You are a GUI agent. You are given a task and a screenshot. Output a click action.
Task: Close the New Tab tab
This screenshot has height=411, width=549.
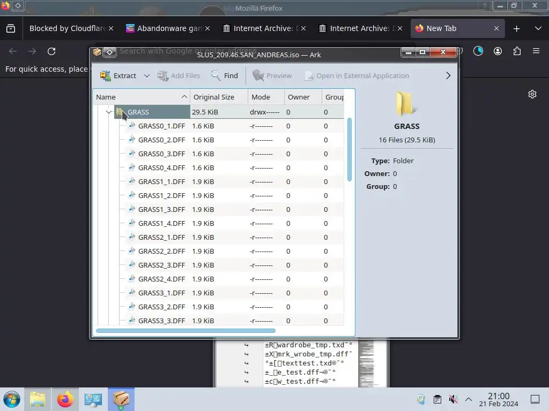pos(496,29)
